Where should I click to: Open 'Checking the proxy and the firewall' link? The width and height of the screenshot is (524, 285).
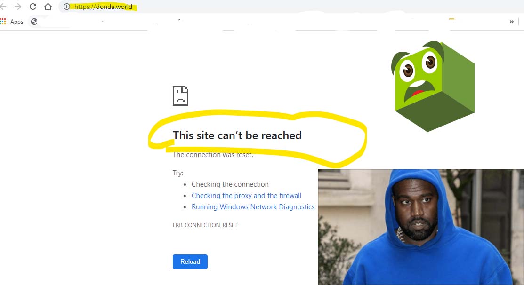tap(246, 196)
